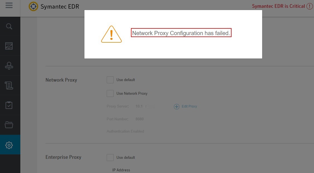This screenshot has height=173, width=314.
Task: Open the Incidents cluster icon in sidebar
Action: (x=9, y=66)
